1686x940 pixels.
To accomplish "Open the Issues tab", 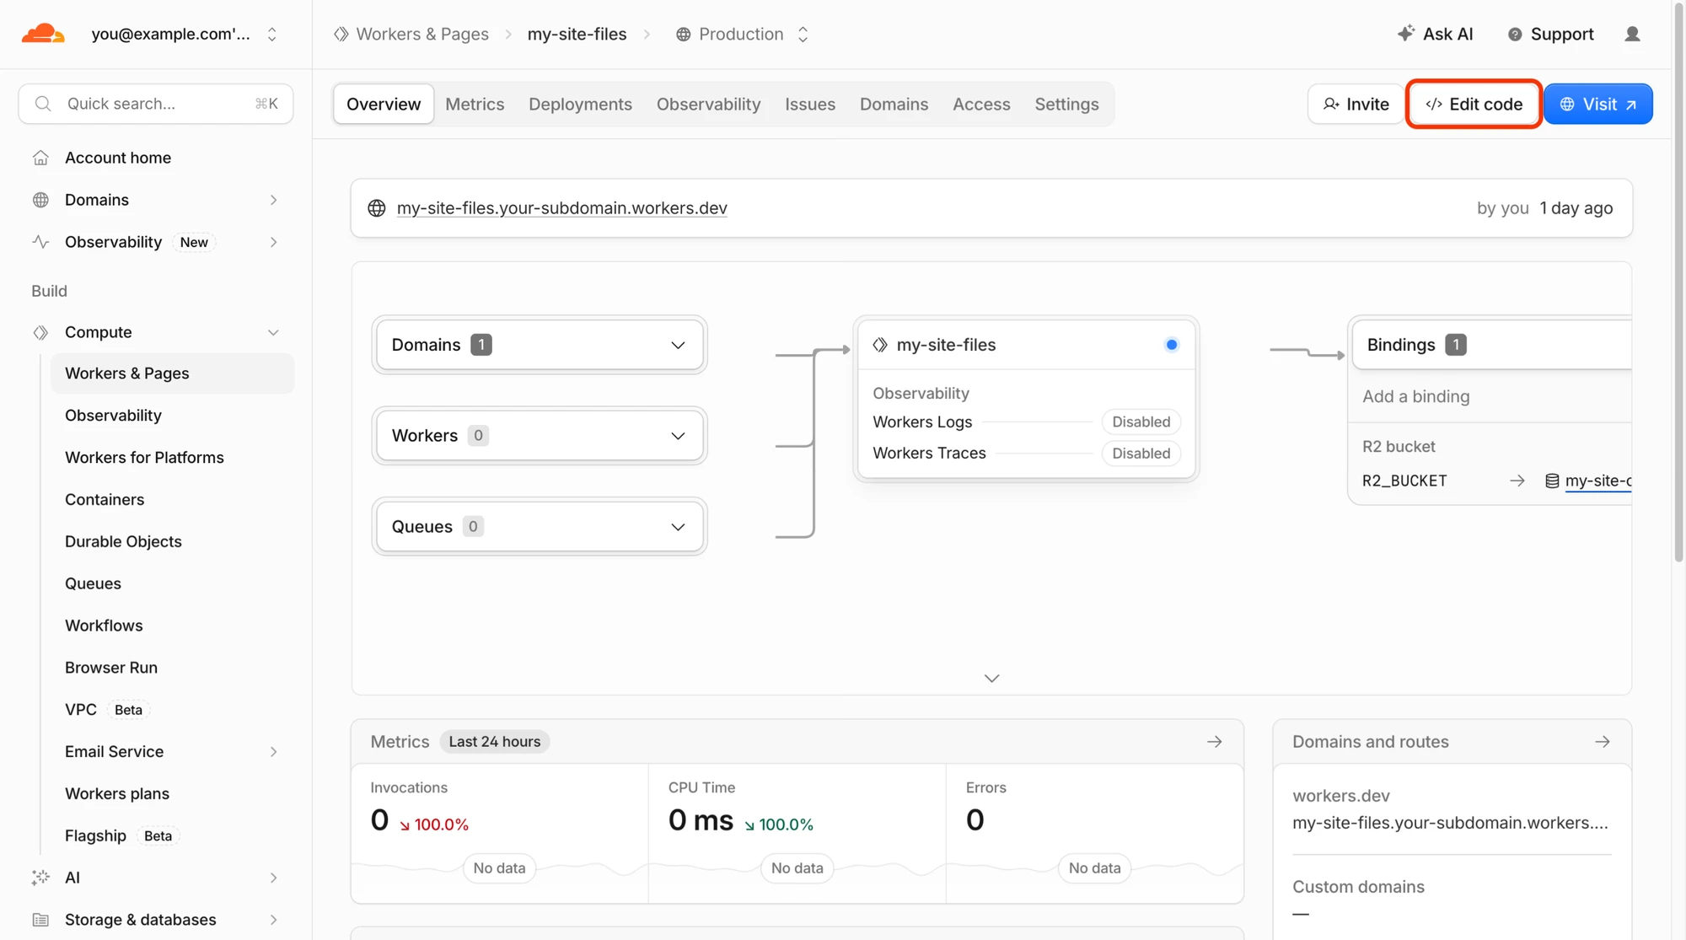I will point(810,104).
